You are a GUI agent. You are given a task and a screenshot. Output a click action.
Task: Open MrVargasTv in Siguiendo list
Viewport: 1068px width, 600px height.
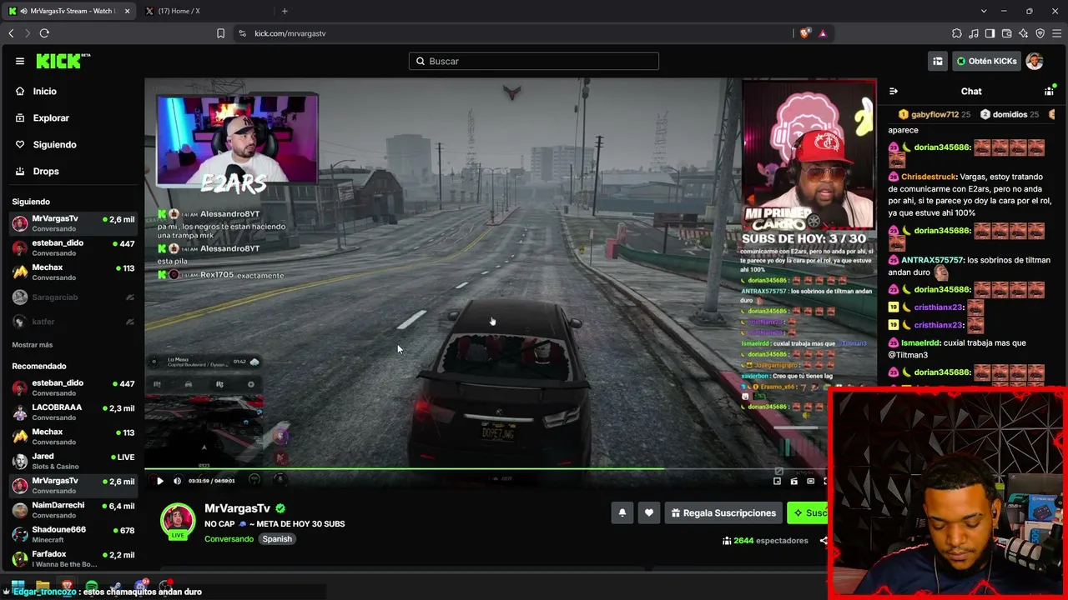point(73,223)
